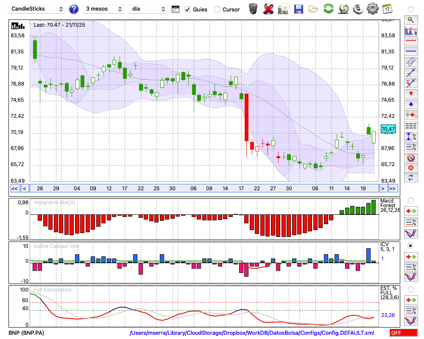Click ICV panel indicator curve button

coord(411,277)
